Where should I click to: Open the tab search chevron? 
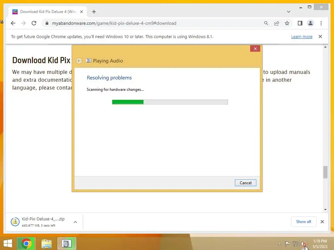pyautogui.click(x=289, y=12)
